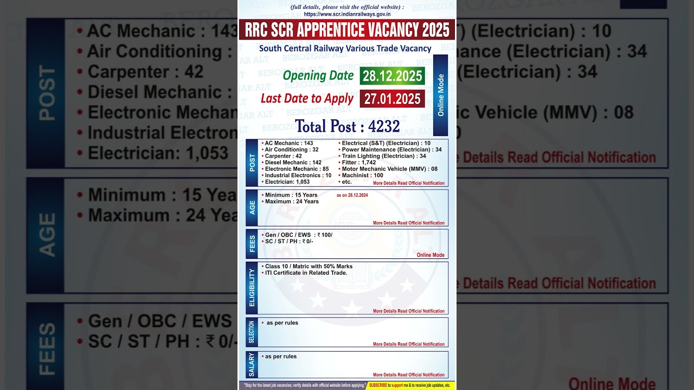The width and height of the screenshot is (694, 390).
Task: Select the 'RRC SCR APPRENTICE VACANCY 2025' title banner
Action: 347,29
